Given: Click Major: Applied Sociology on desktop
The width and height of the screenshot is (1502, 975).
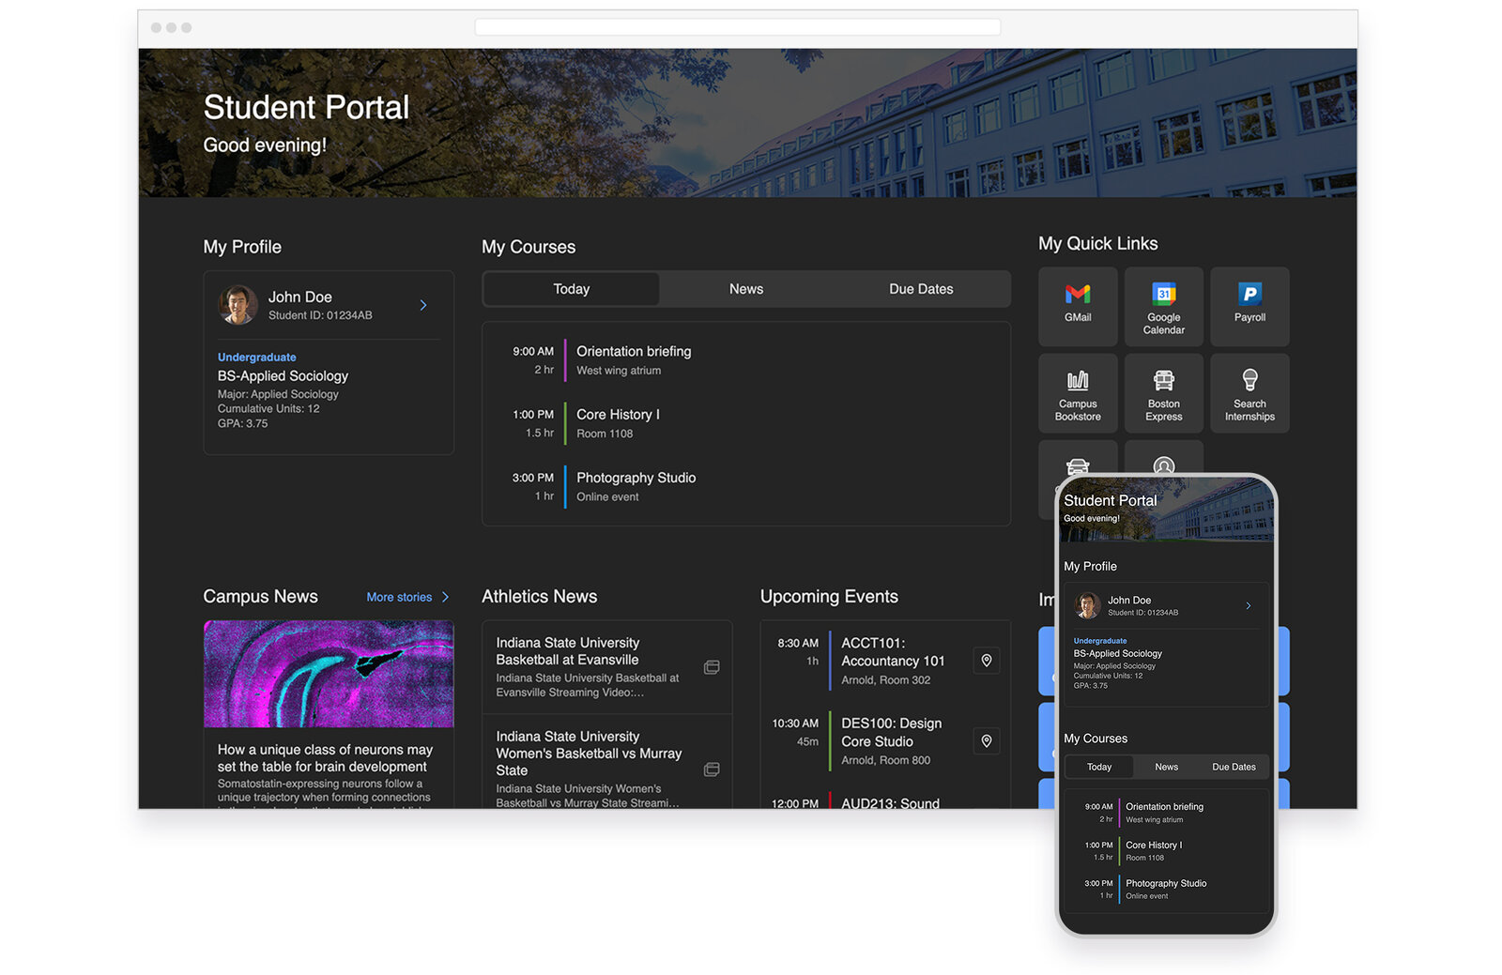Looking at the screenshot, I should click(x=278, y=394).
